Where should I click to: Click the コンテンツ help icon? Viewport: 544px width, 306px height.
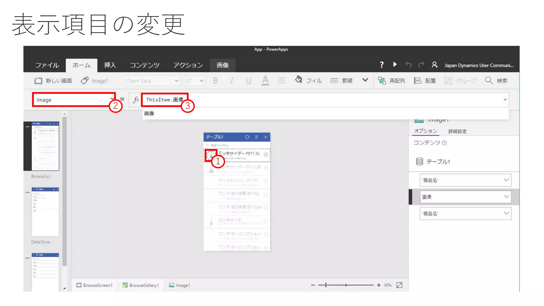click(x=444, y=143)
